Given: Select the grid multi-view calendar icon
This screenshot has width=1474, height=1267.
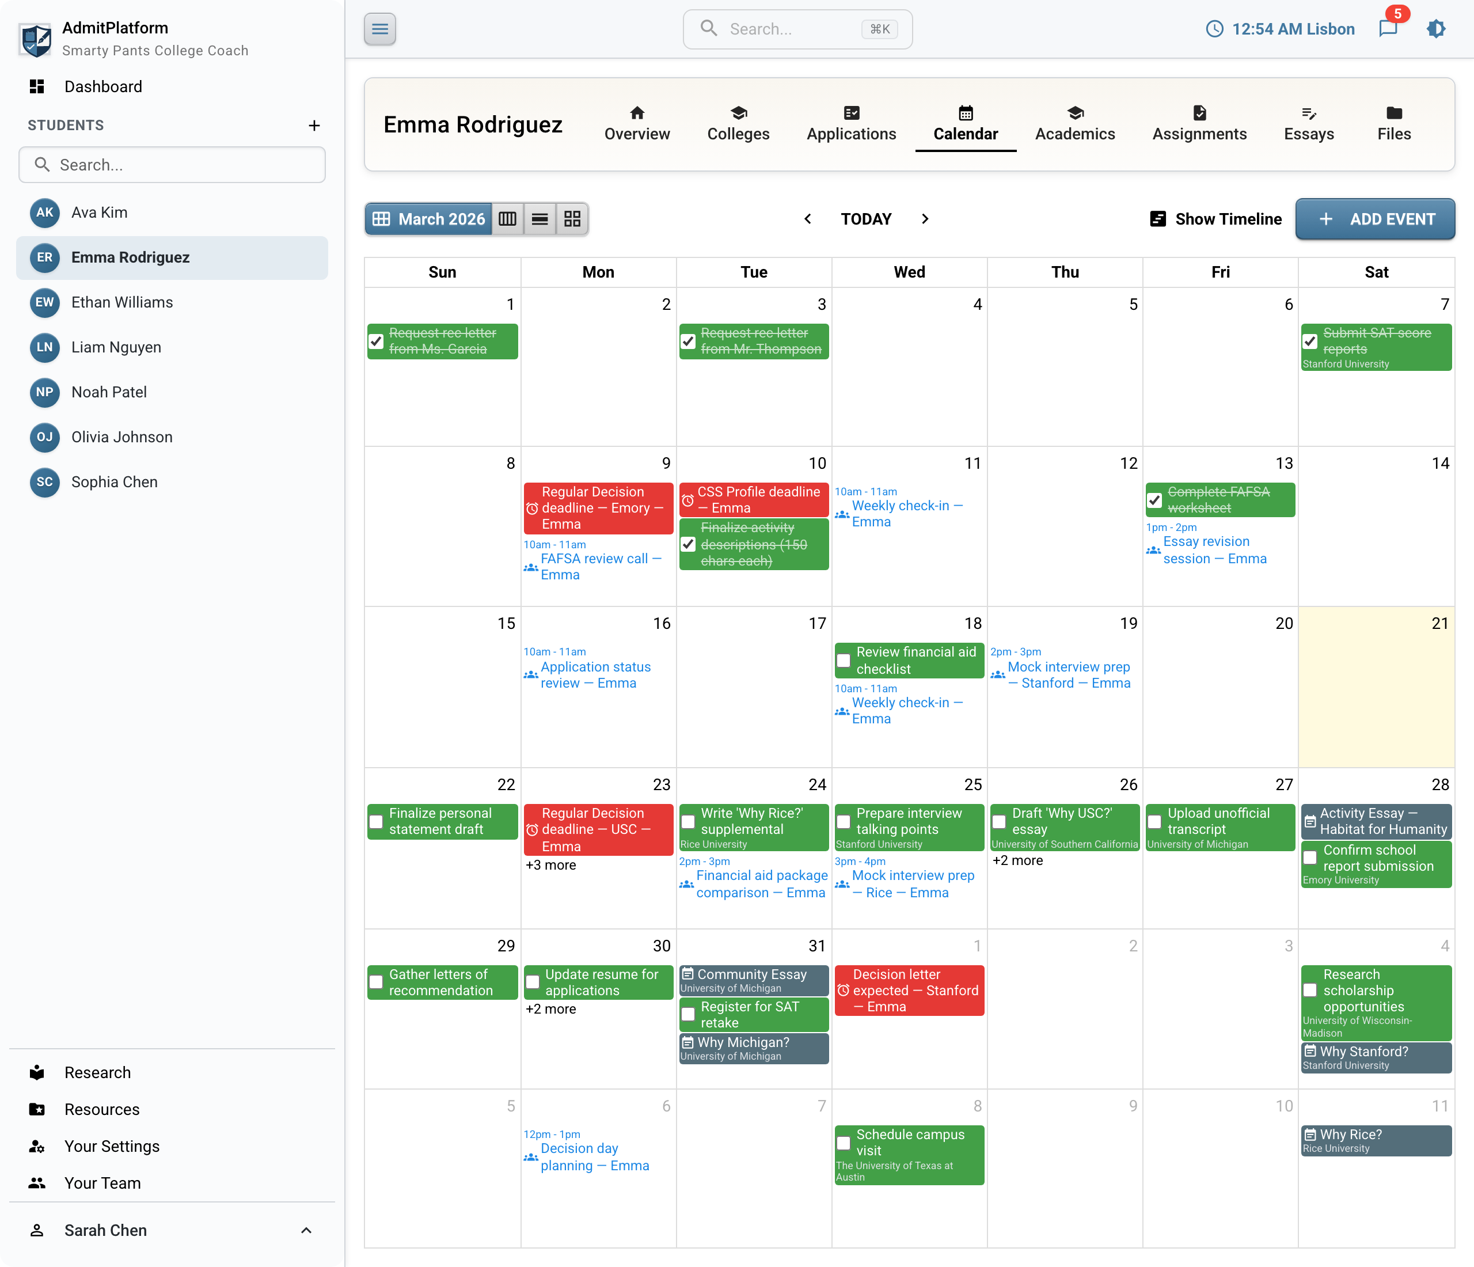Looking at the screenshot, I should pyautogui.click(x=572, y=219).
